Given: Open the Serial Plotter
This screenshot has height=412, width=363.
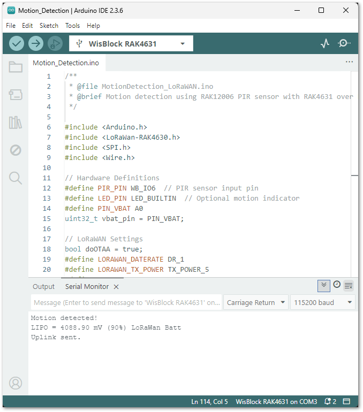Looking at the screenshot, I should coord(325,43).
